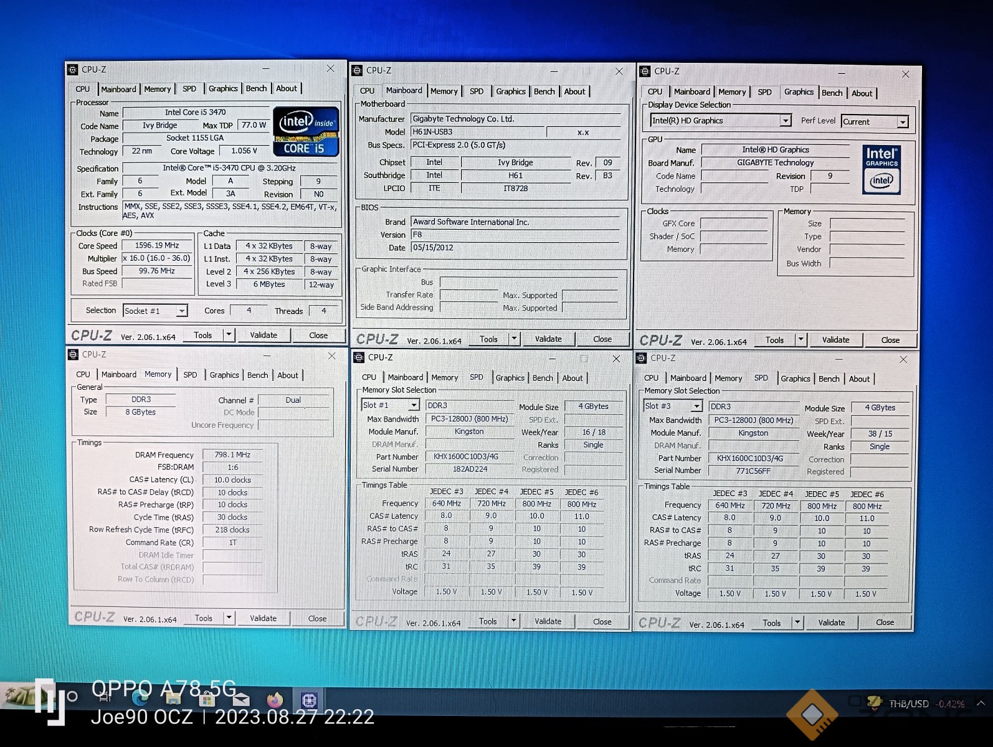Click the Intel Graphics logo badge

click(x=881, y=169)
